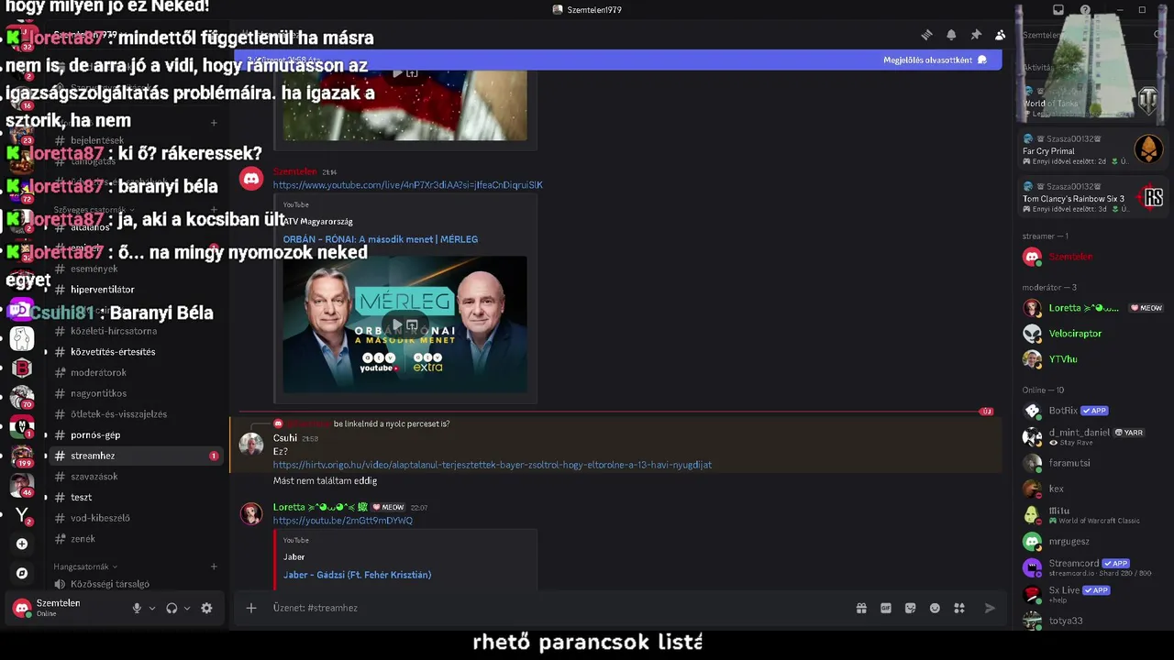
Task: Select the közéleti-hírcsatorna channel
Action: click(x=135, y=331)
